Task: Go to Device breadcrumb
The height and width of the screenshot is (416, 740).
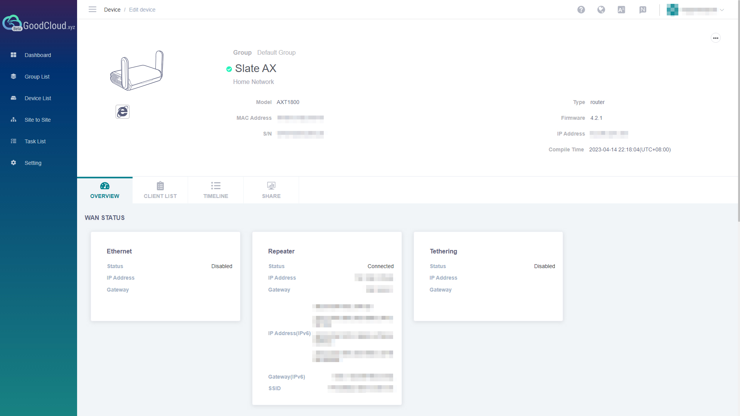Action: (112, 10)
